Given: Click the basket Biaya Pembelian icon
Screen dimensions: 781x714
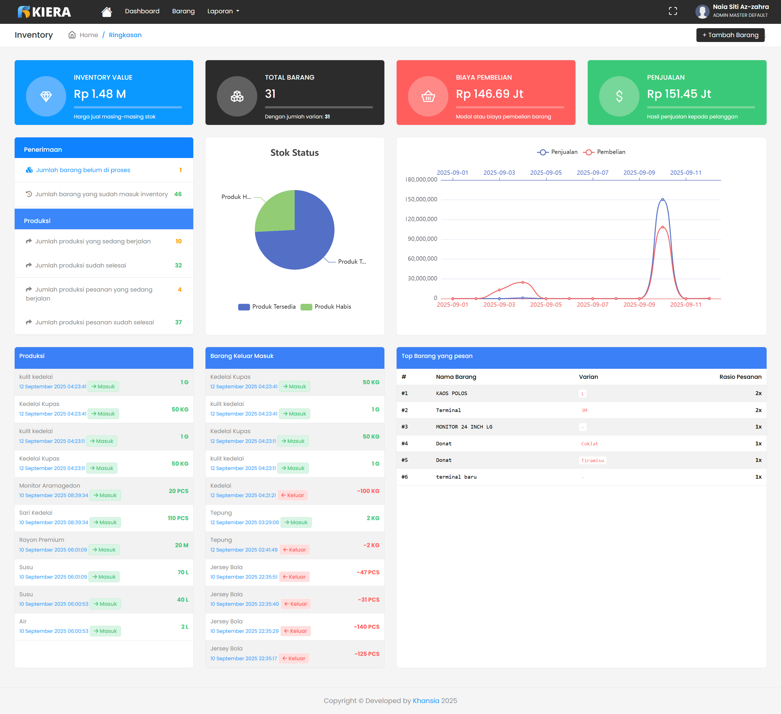Looking at the screenshot, I should coord(428,96).
